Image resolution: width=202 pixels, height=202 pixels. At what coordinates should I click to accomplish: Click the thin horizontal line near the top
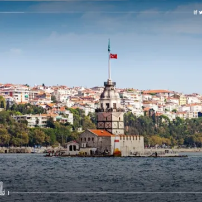[x=97, y=12]
